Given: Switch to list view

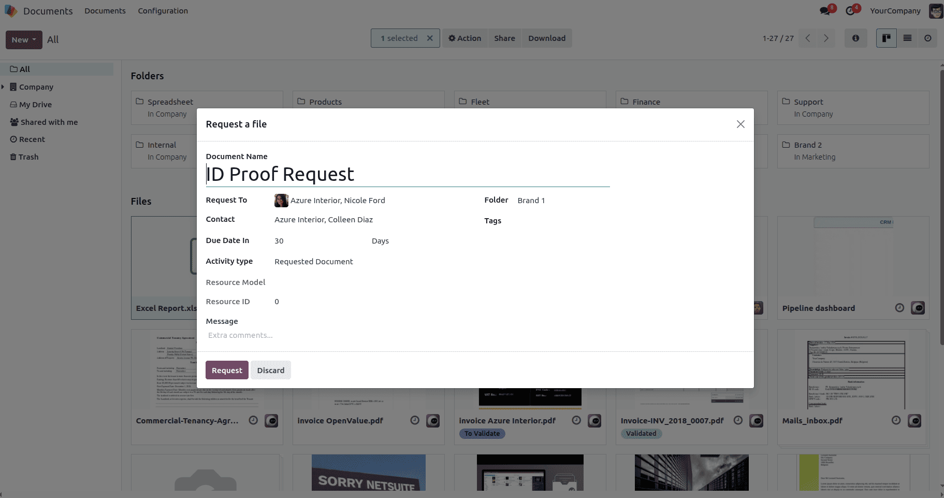Looking at the screenshot, I should click(907, 38).
